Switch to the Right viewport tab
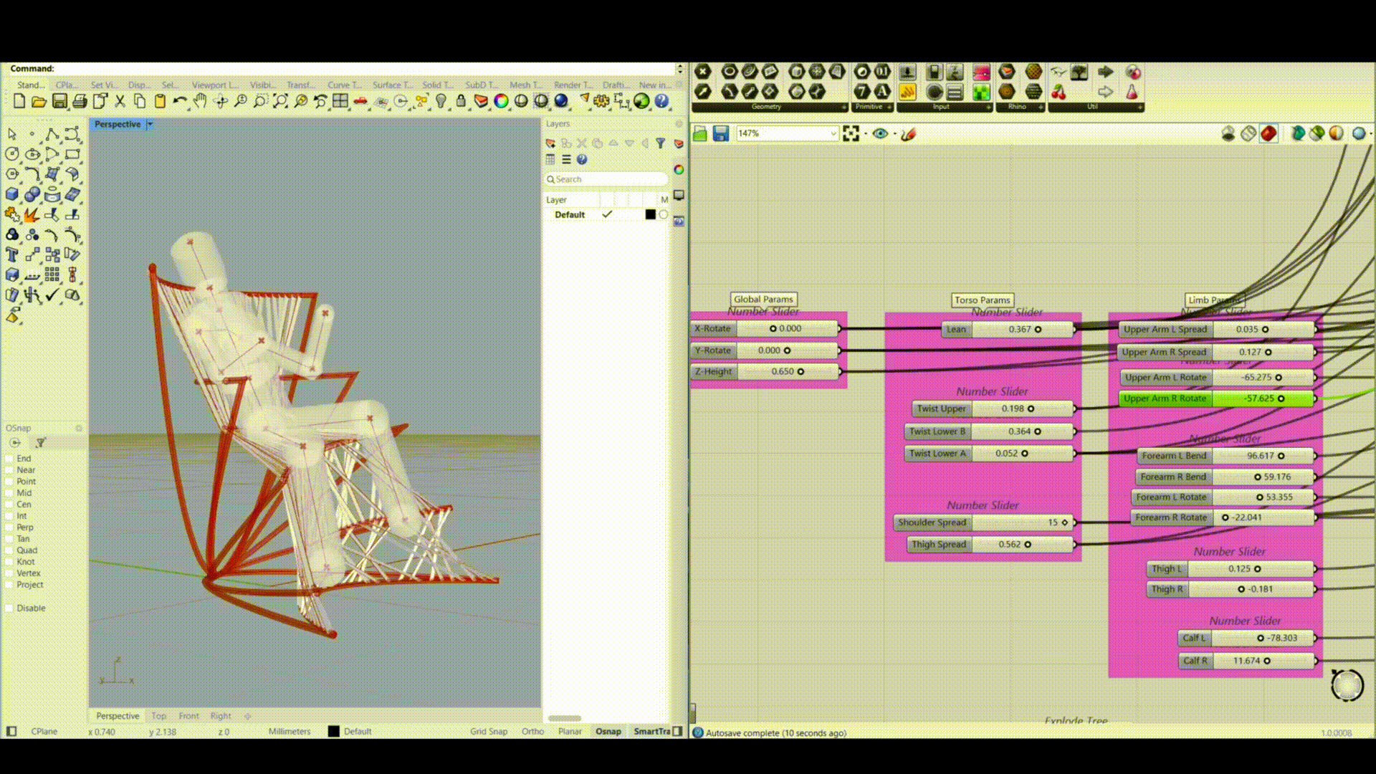1376x774 pixels. click(221, 716)
